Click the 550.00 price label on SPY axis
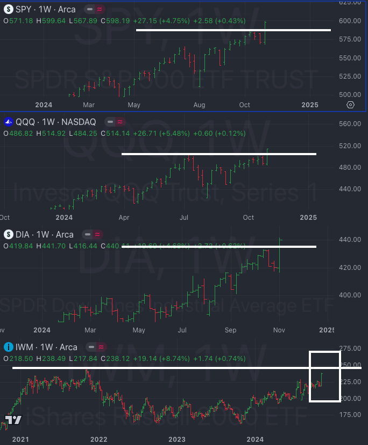The width and height of the screenshot is (368, 445). coord(350,58)
